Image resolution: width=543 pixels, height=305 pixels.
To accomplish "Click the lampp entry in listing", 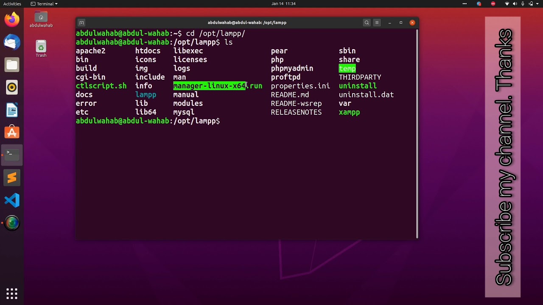I will click(x=146, y=95).
